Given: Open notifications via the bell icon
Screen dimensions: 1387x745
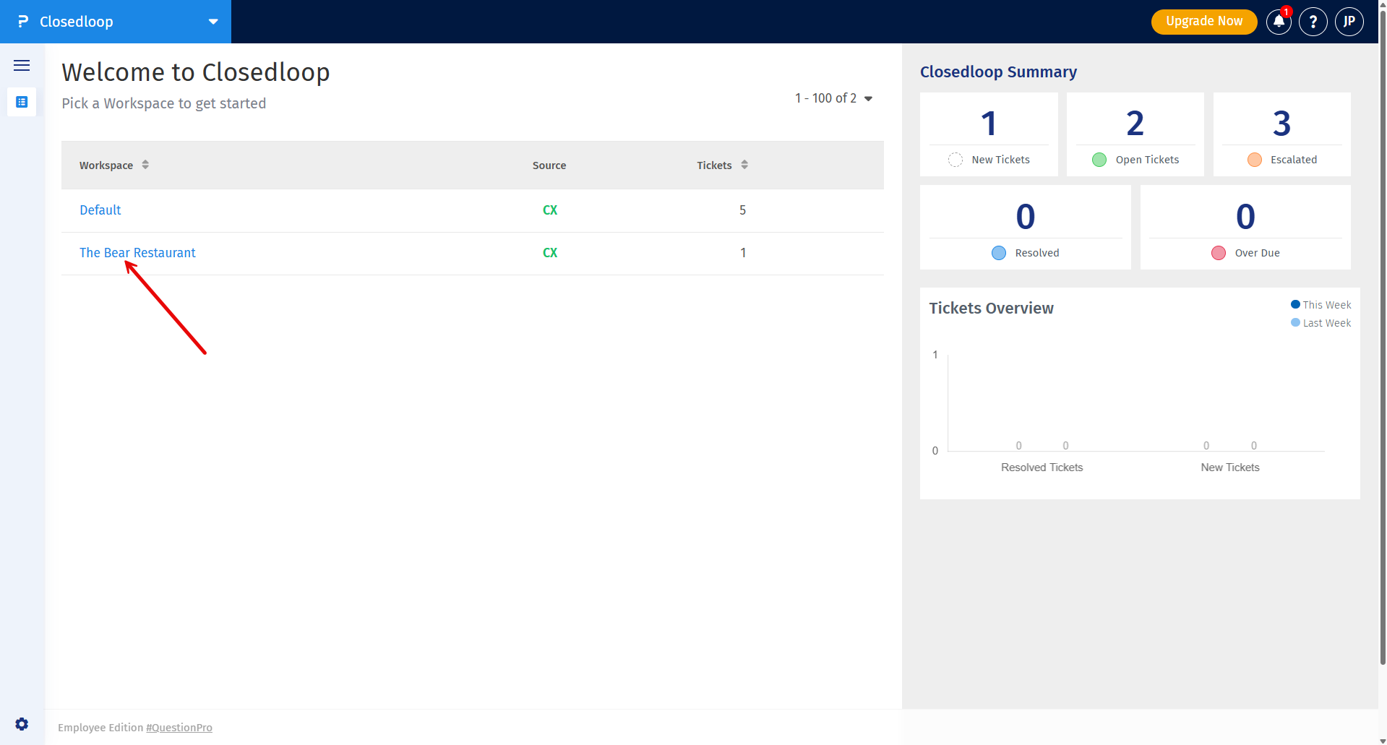Looking at the screenshot, I should (x=1278, y=22).
